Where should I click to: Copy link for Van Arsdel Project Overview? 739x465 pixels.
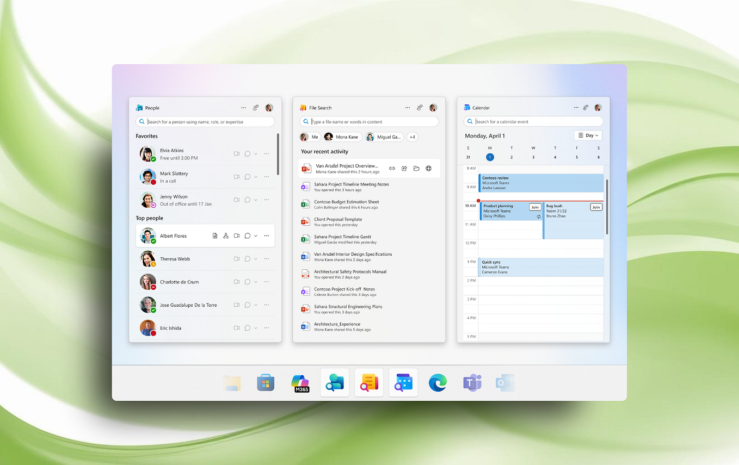[392, 169]
